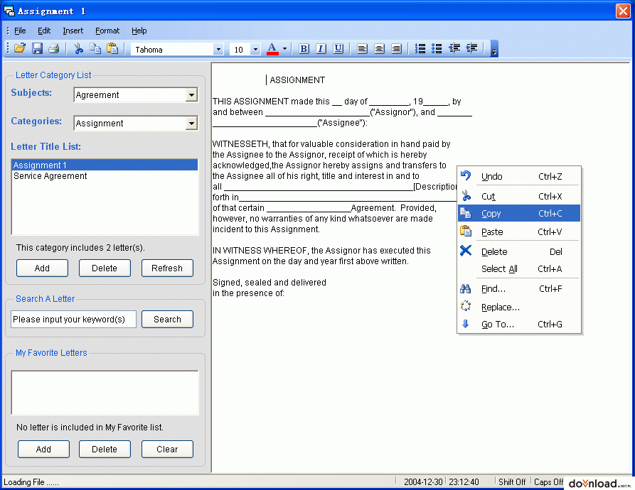Open the Help menu
Image resolution: width=635 pixels, height=490 pixels.
[139, 31]
